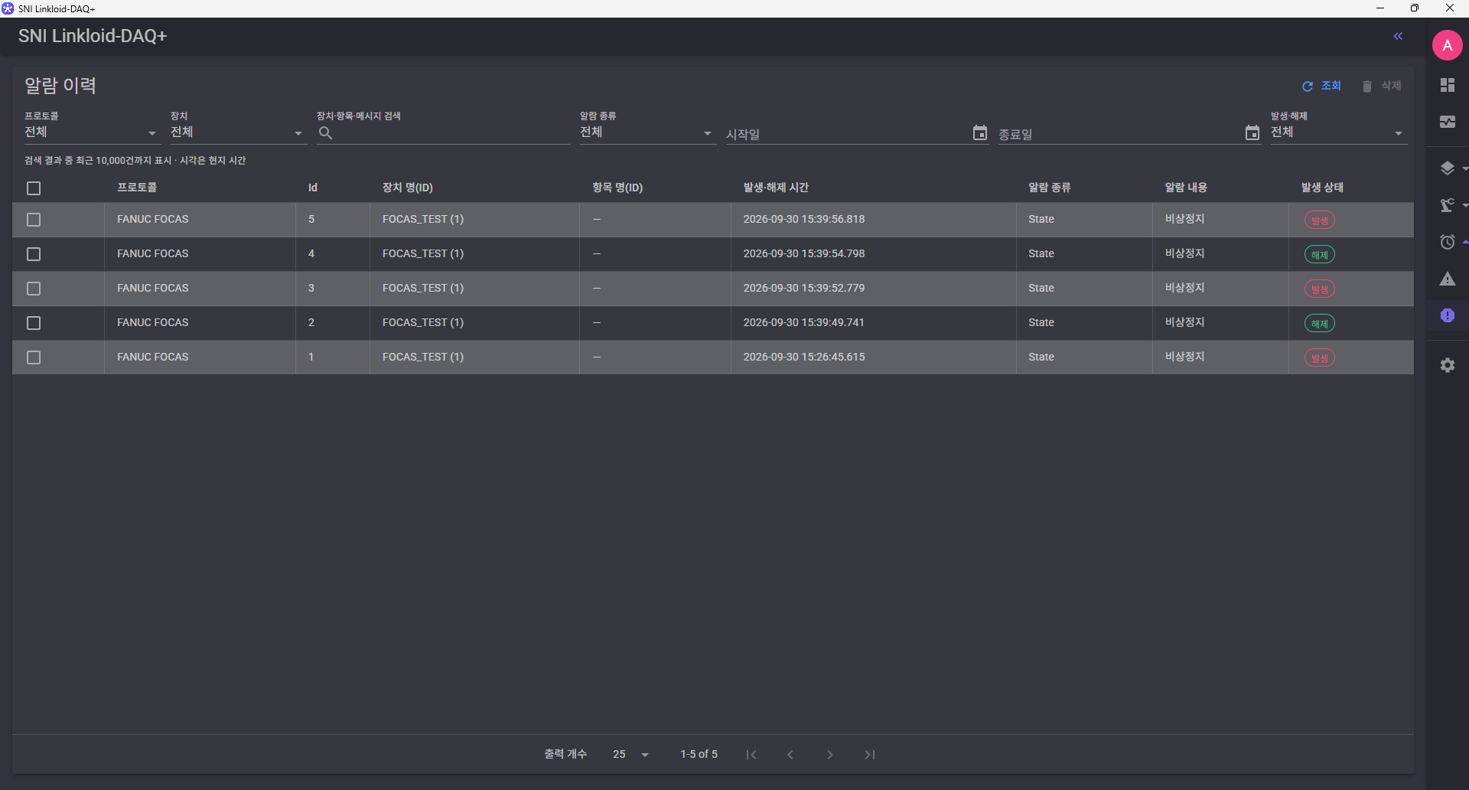
Task: Open the 시작일 calendar picker icon
Action: point(979,133)
